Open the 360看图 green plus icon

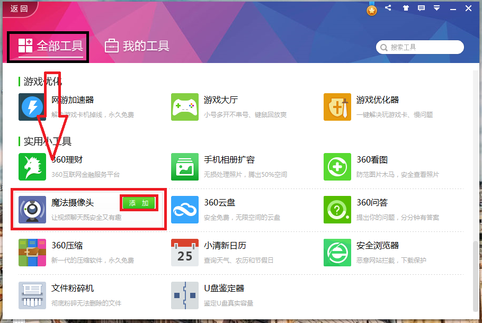tap(337, 167)
